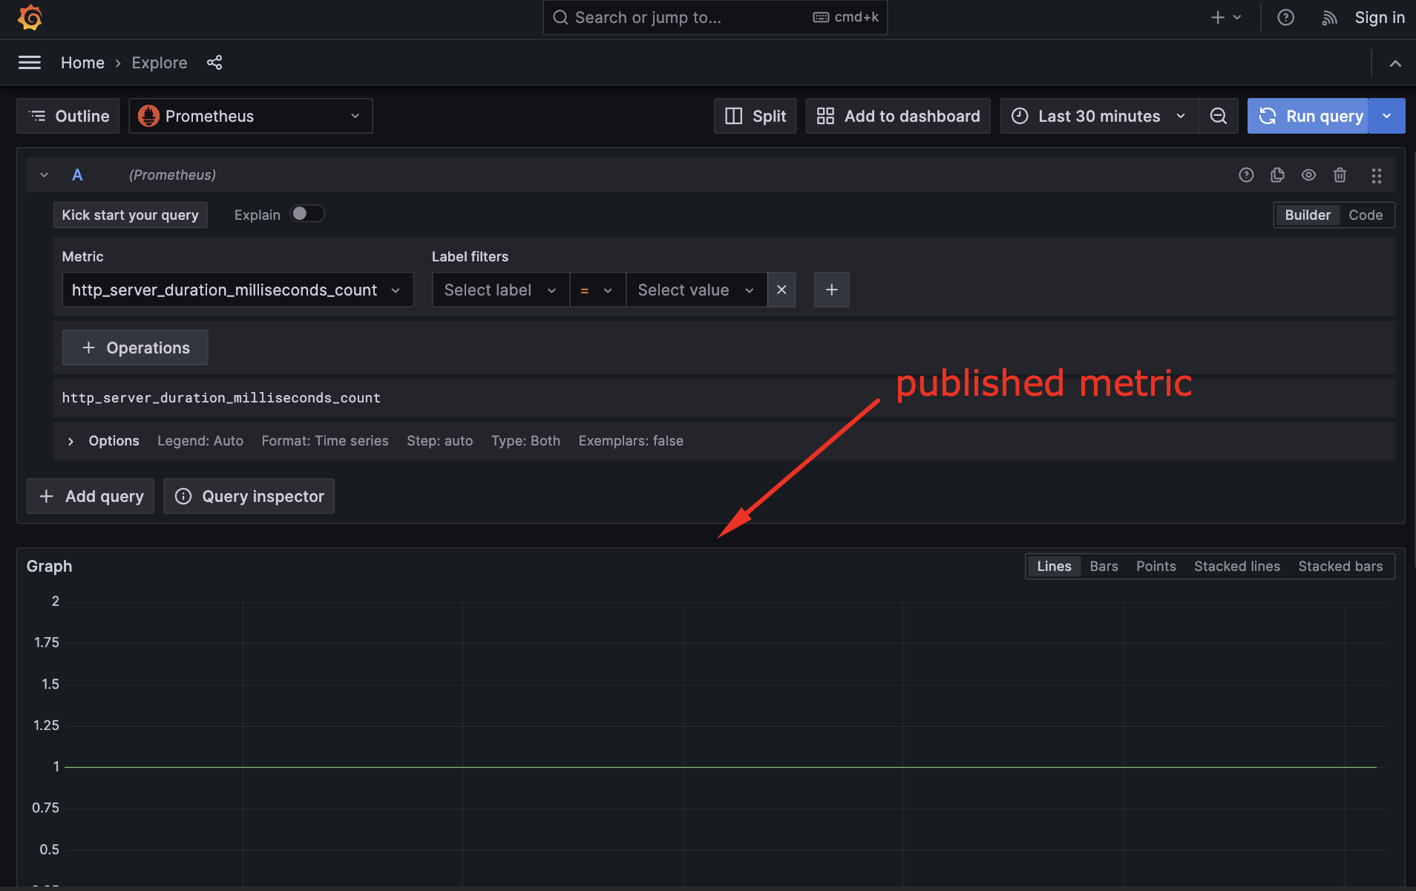
Task: Click the Grafana logo icon
Action: point(30,17)
